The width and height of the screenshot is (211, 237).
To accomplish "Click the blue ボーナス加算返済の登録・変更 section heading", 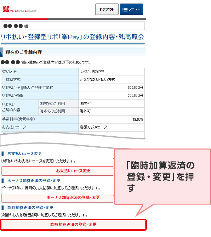I will [x=34, y=181].
